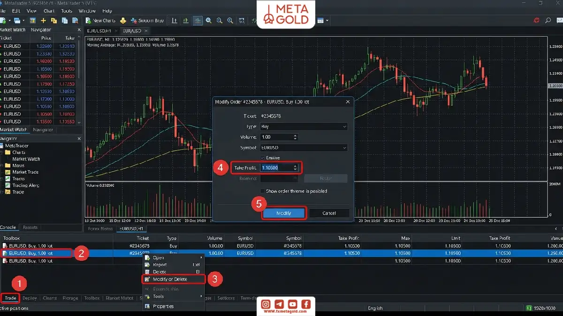Switch to the Deploy tab at bottom
This screenshot has width=563, height=316.
pos(30,298)
